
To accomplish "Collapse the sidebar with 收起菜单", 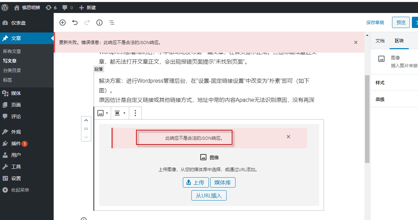I will click(x=27, y=190).
